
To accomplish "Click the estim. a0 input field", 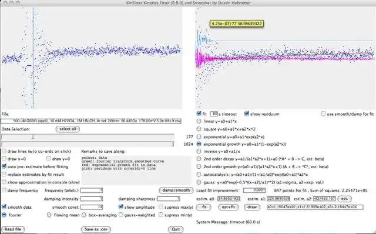I will pyautogui.click(x=229, y=199).
